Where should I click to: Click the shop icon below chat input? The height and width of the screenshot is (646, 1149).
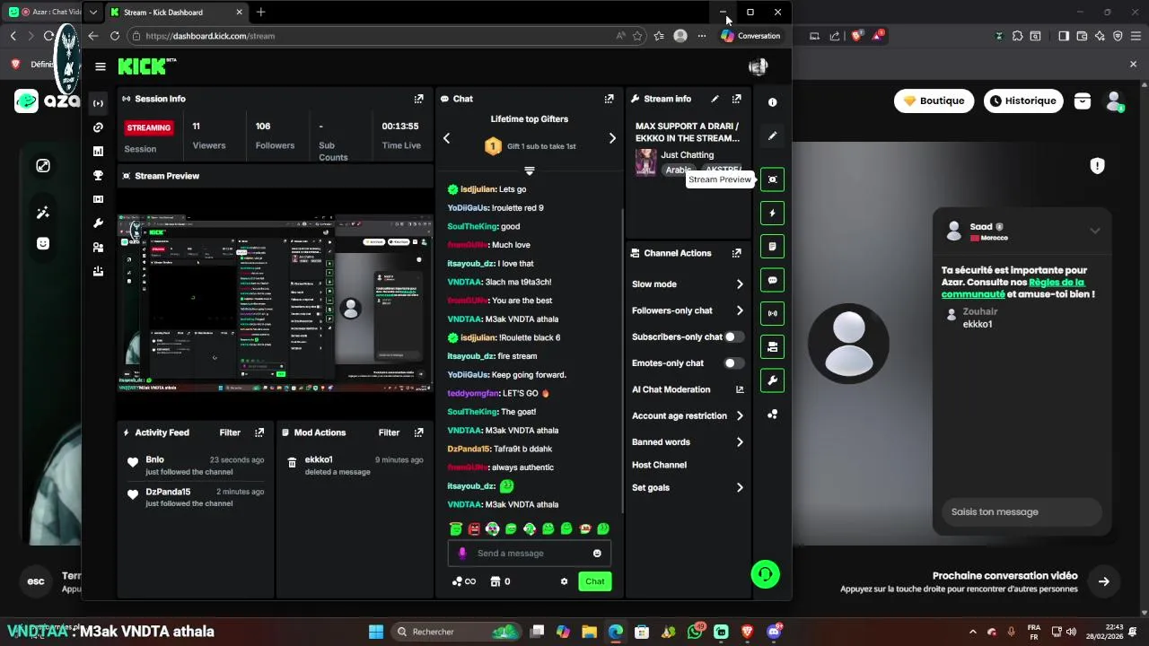495,581
